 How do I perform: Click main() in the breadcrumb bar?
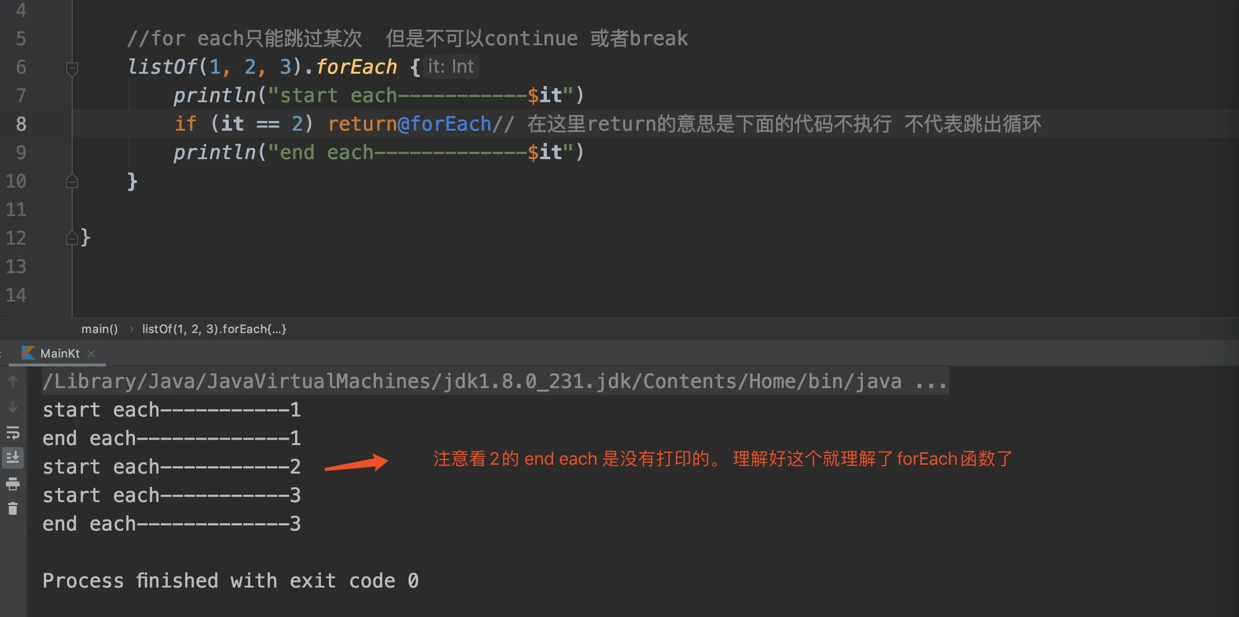click(100, 329)
